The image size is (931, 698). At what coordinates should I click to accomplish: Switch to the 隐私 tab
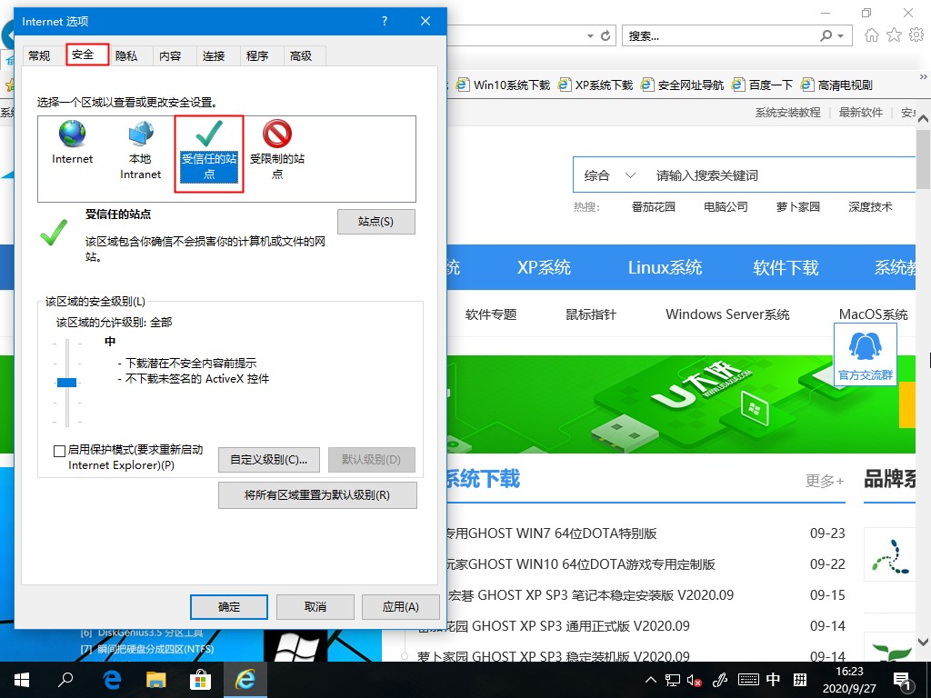[128, 55]
